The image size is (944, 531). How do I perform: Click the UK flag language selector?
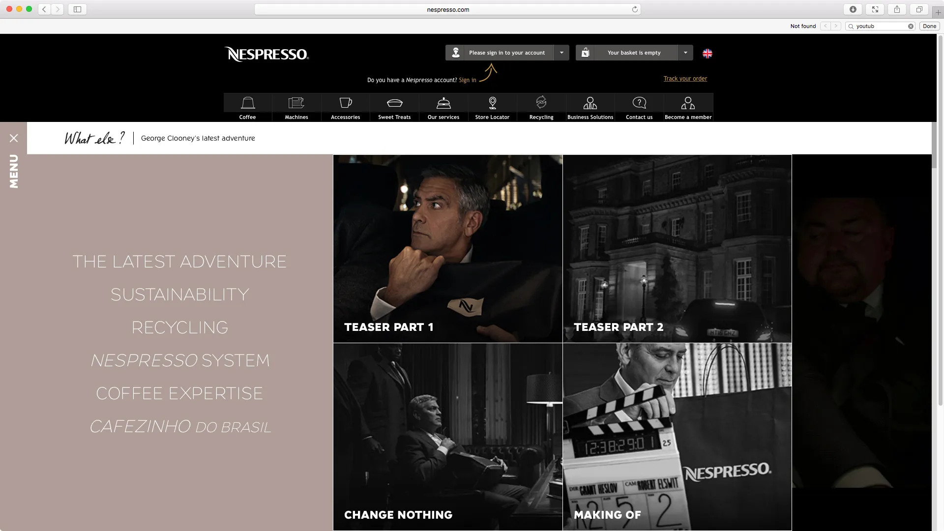[x=708, y=54]
